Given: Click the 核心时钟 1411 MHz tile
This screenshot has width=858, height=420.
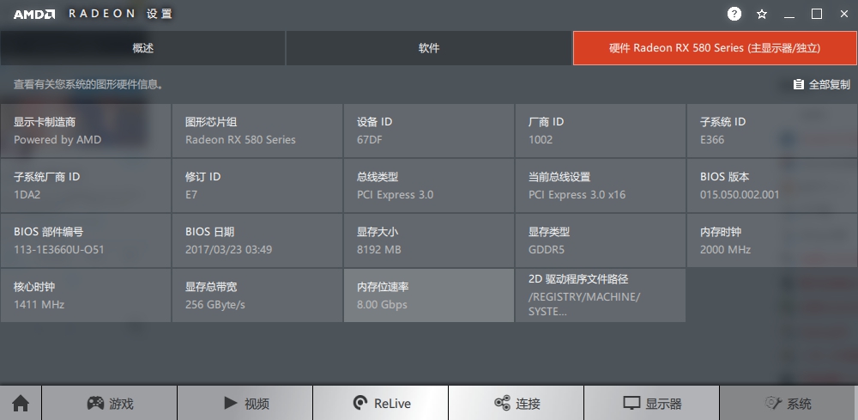Looking at the screenshot, I should point(86,295).
